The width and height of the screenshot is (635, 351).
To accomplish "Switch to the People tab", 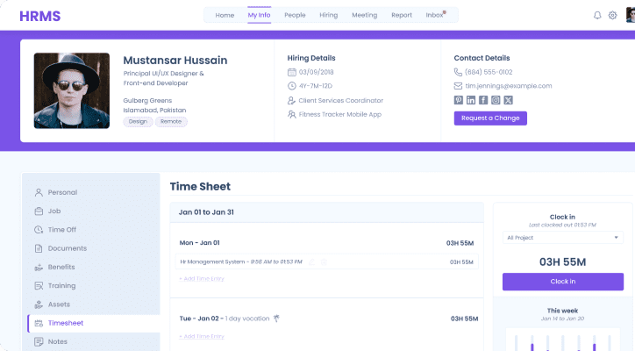I will [x=295, y=15].
